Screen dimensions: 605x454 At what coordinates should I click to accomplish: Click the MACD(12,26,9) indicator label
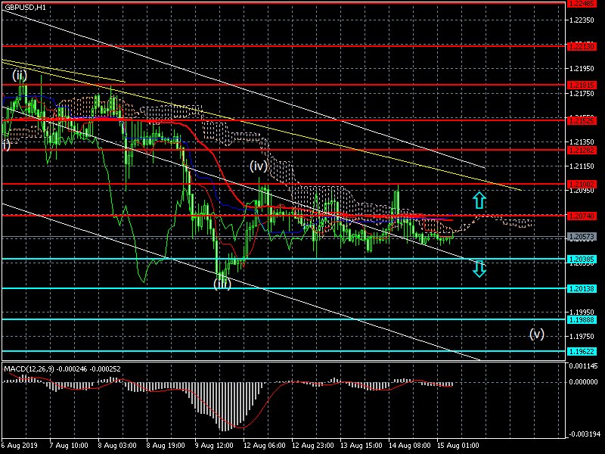30,369
